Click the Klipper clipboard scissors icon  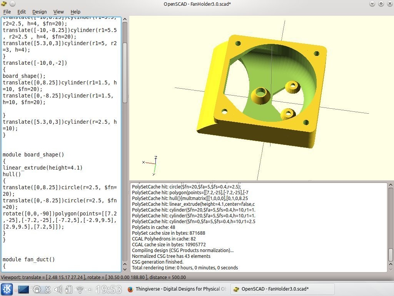pos(48,289)
